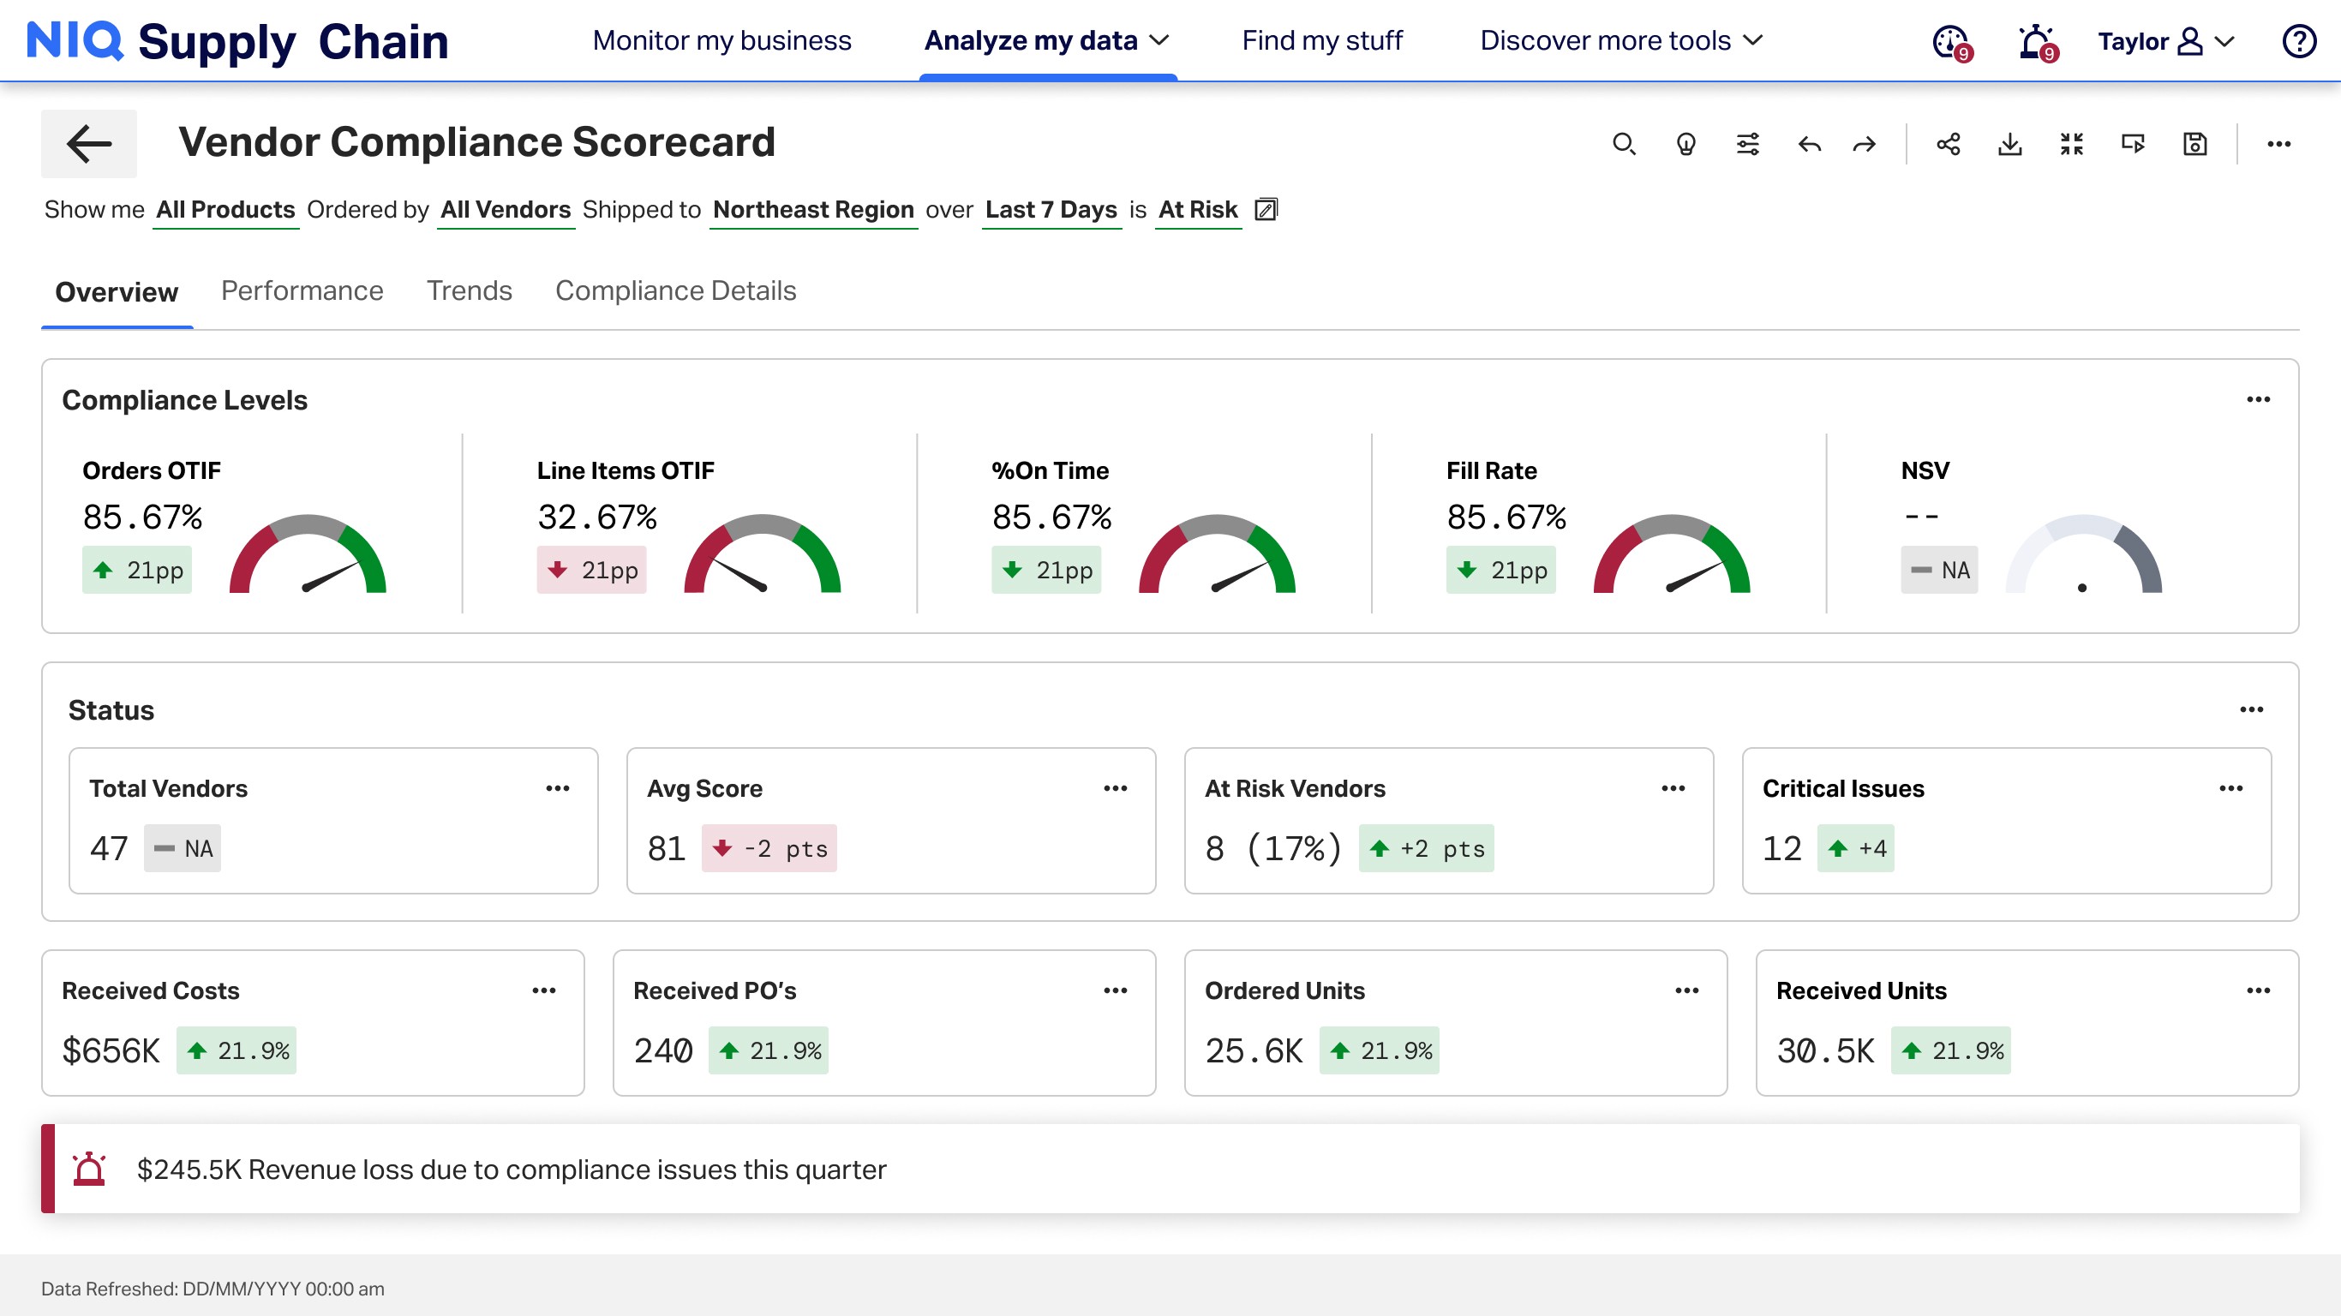Open the Taylor user account dropdown

[2164, 42]
